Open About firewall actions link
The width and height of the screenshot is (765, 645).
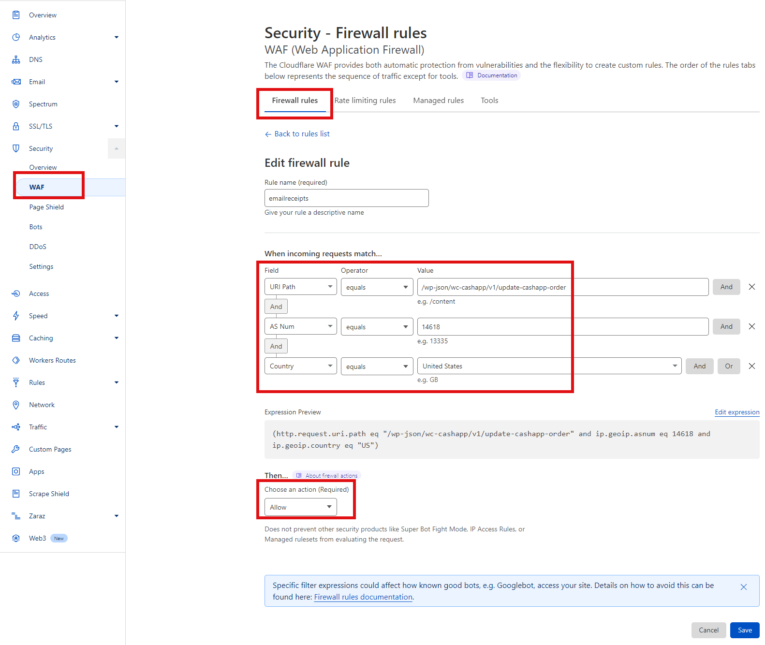[x=327, y=475]
